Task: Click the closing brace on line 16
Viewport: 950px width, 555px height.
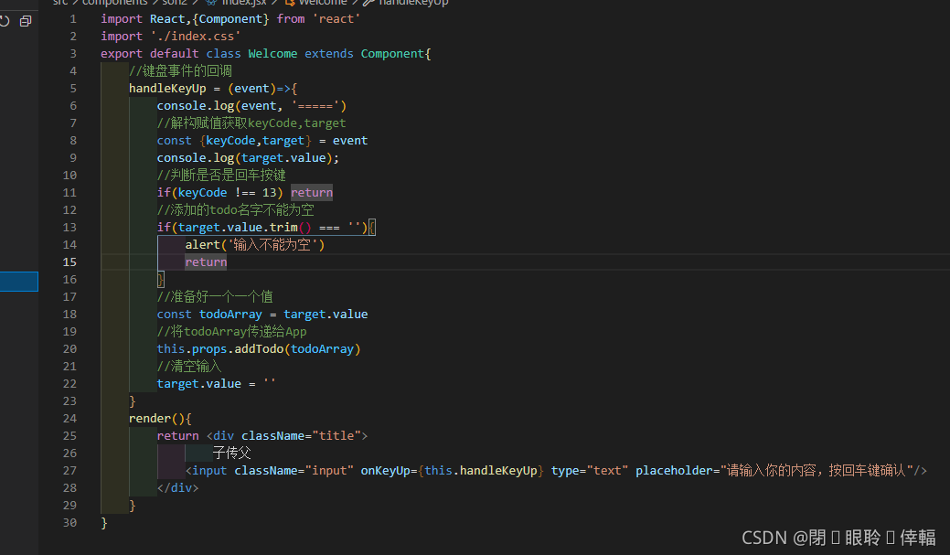Action: click(x=161, y=279)
